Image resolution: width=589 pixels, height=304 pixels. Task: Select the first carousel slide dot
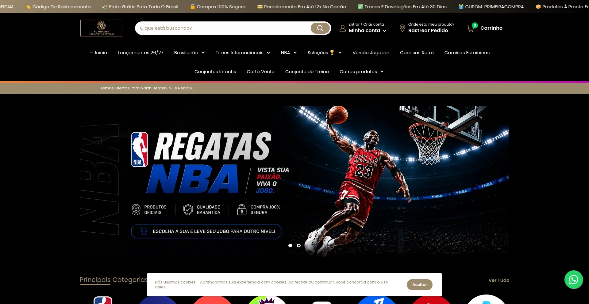(290, 246)
